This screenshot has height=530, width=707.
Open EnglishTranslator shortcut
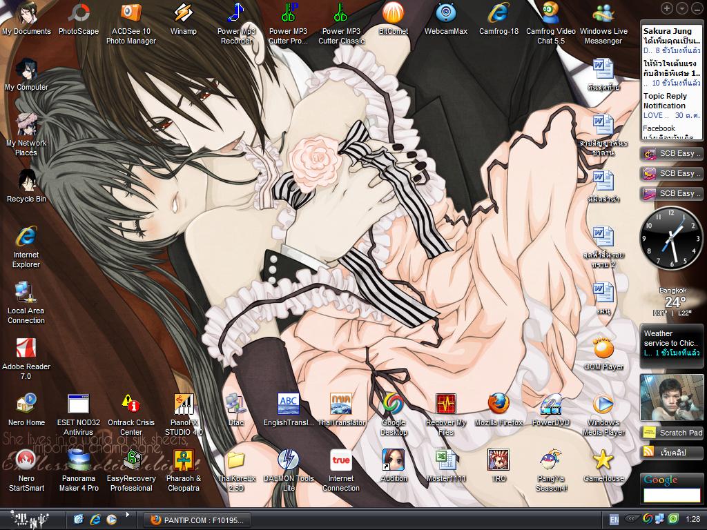click(288, 410)
